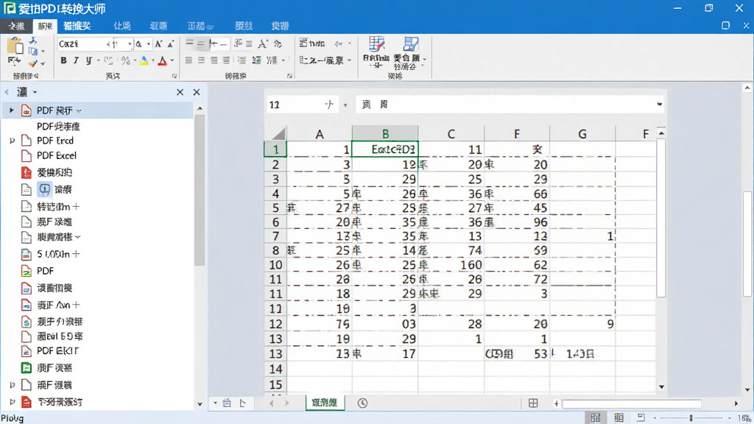Select the 'PDF' item with green icon

tap(45, 271)
